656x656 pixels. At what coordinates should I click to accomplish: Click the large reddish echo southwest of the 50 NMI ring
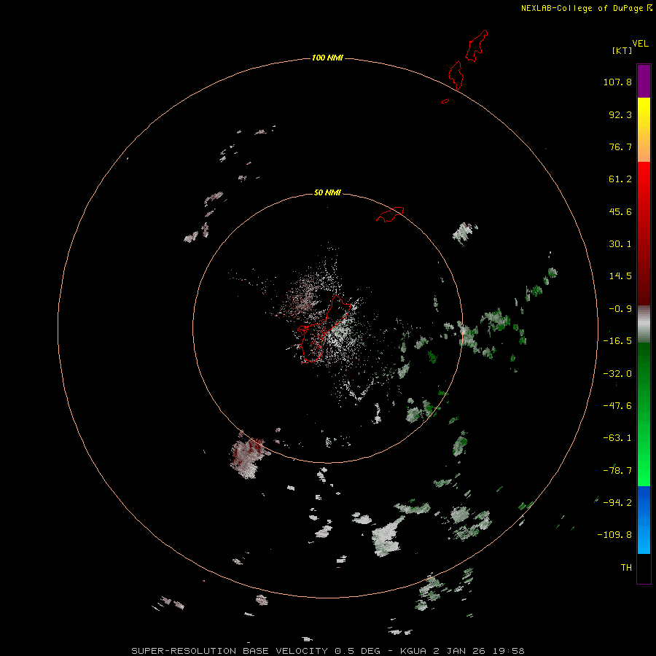(249, 457)
